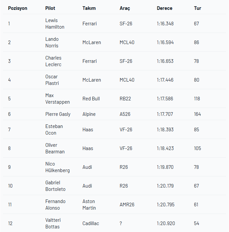Click the Red Bull team cell

(91, 99)
